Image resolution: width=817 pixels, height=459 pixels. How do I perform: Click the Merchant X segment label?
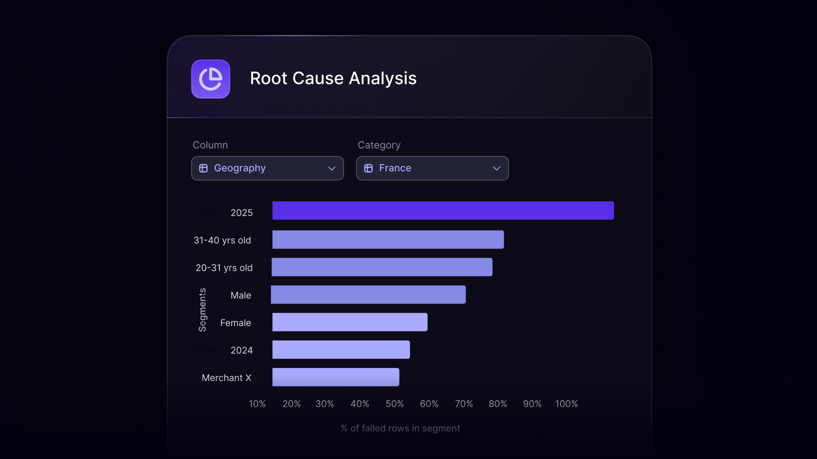point(226,378)
